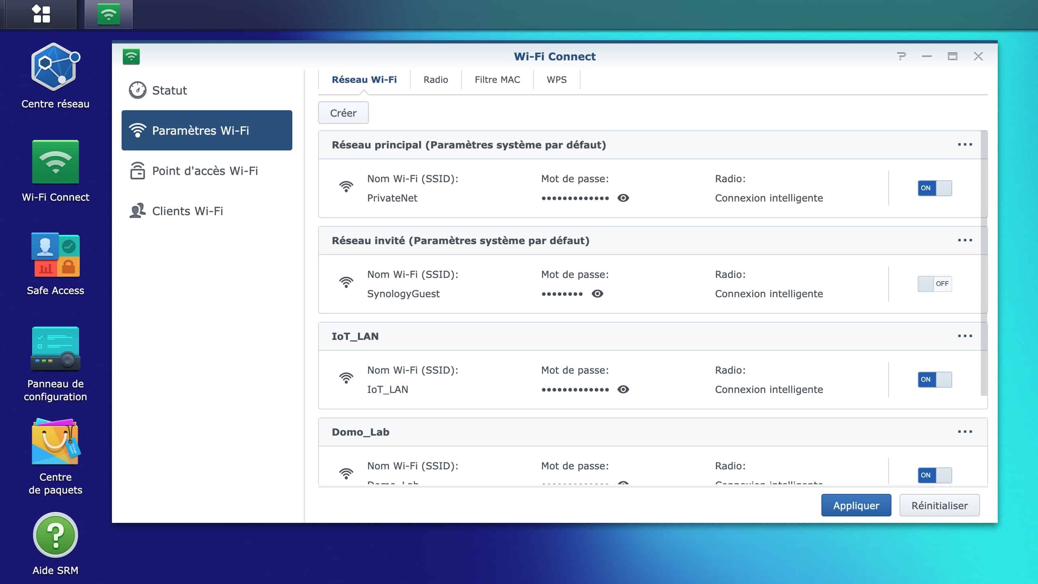1038x584 pixels.
Task: Click Connexion intelligente for IoT_LAN
Action: pyautogui.click(x=769, y=390)
